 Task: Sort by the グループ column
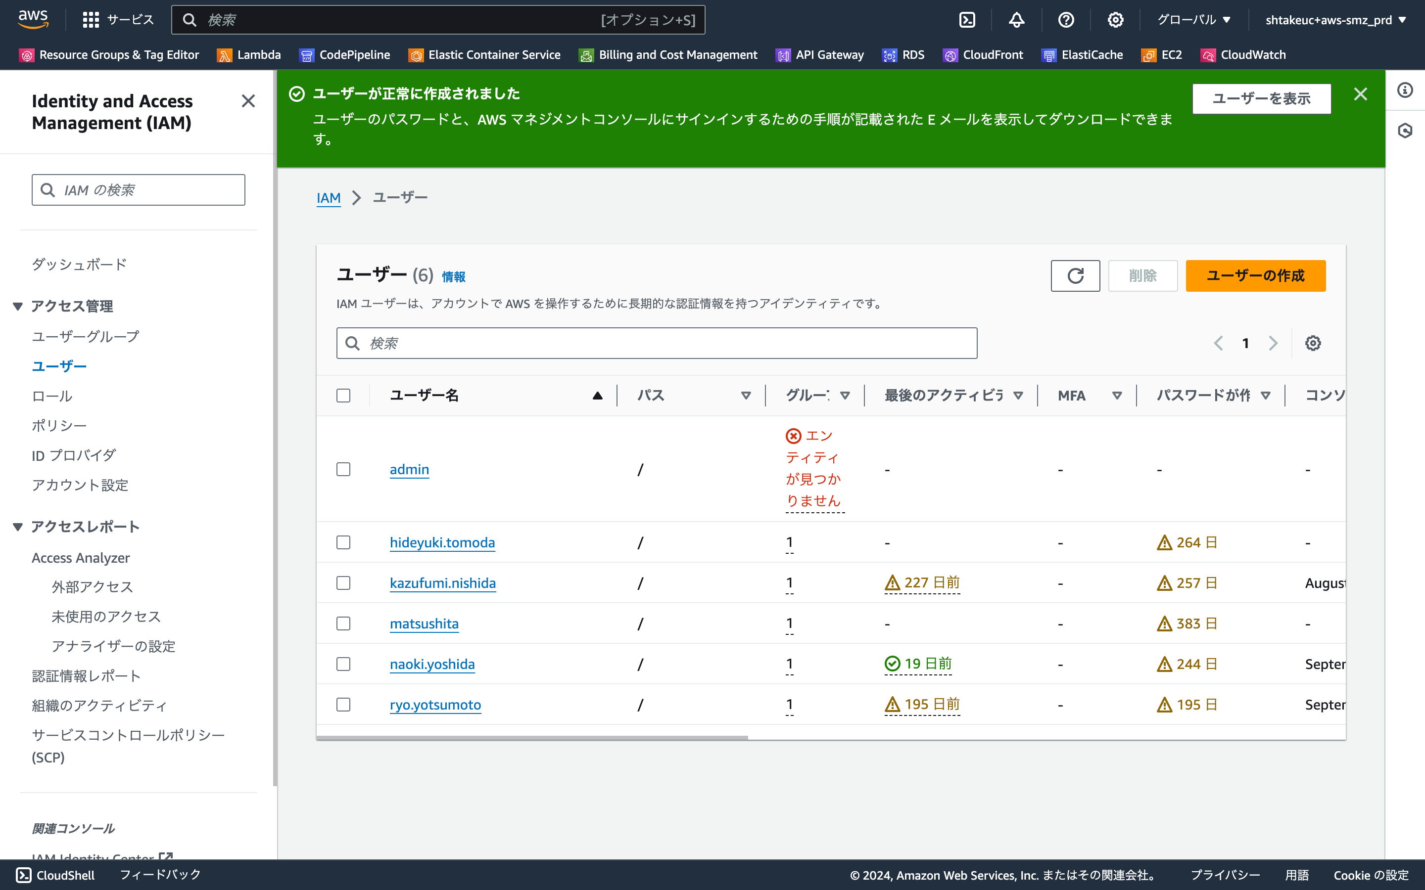click(845, 396)
